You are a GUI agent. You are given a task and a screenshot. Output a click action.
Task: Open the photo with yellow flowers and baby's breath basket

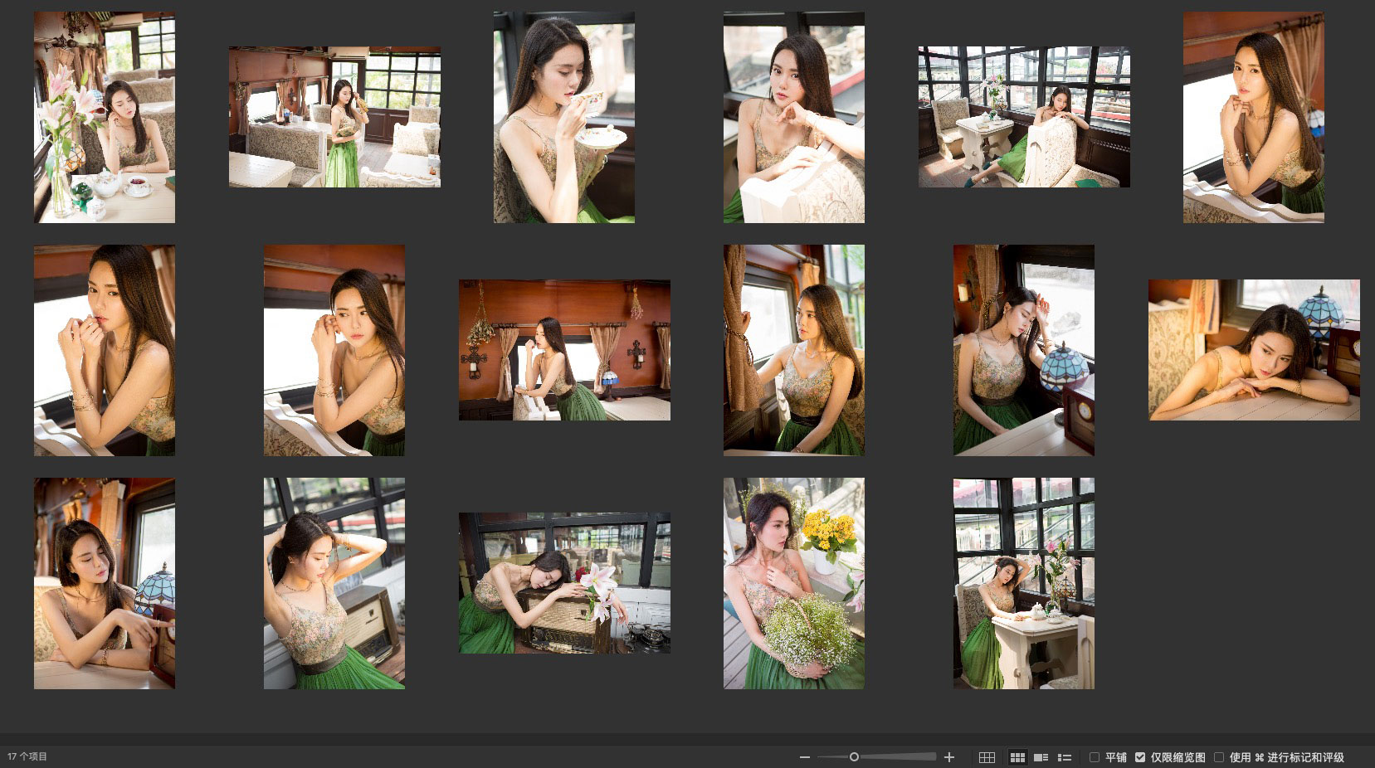click(794, 583)
